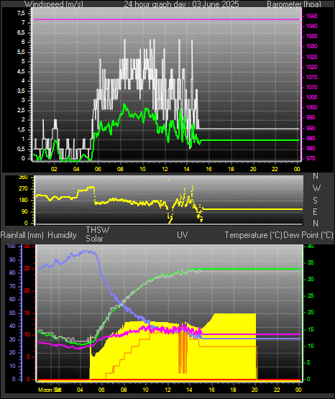Image resolution: width=335 pixels, height=399 pixels.
Task: Click the Windspeed (m/s) axis title
Action: (x=53, y=4)
